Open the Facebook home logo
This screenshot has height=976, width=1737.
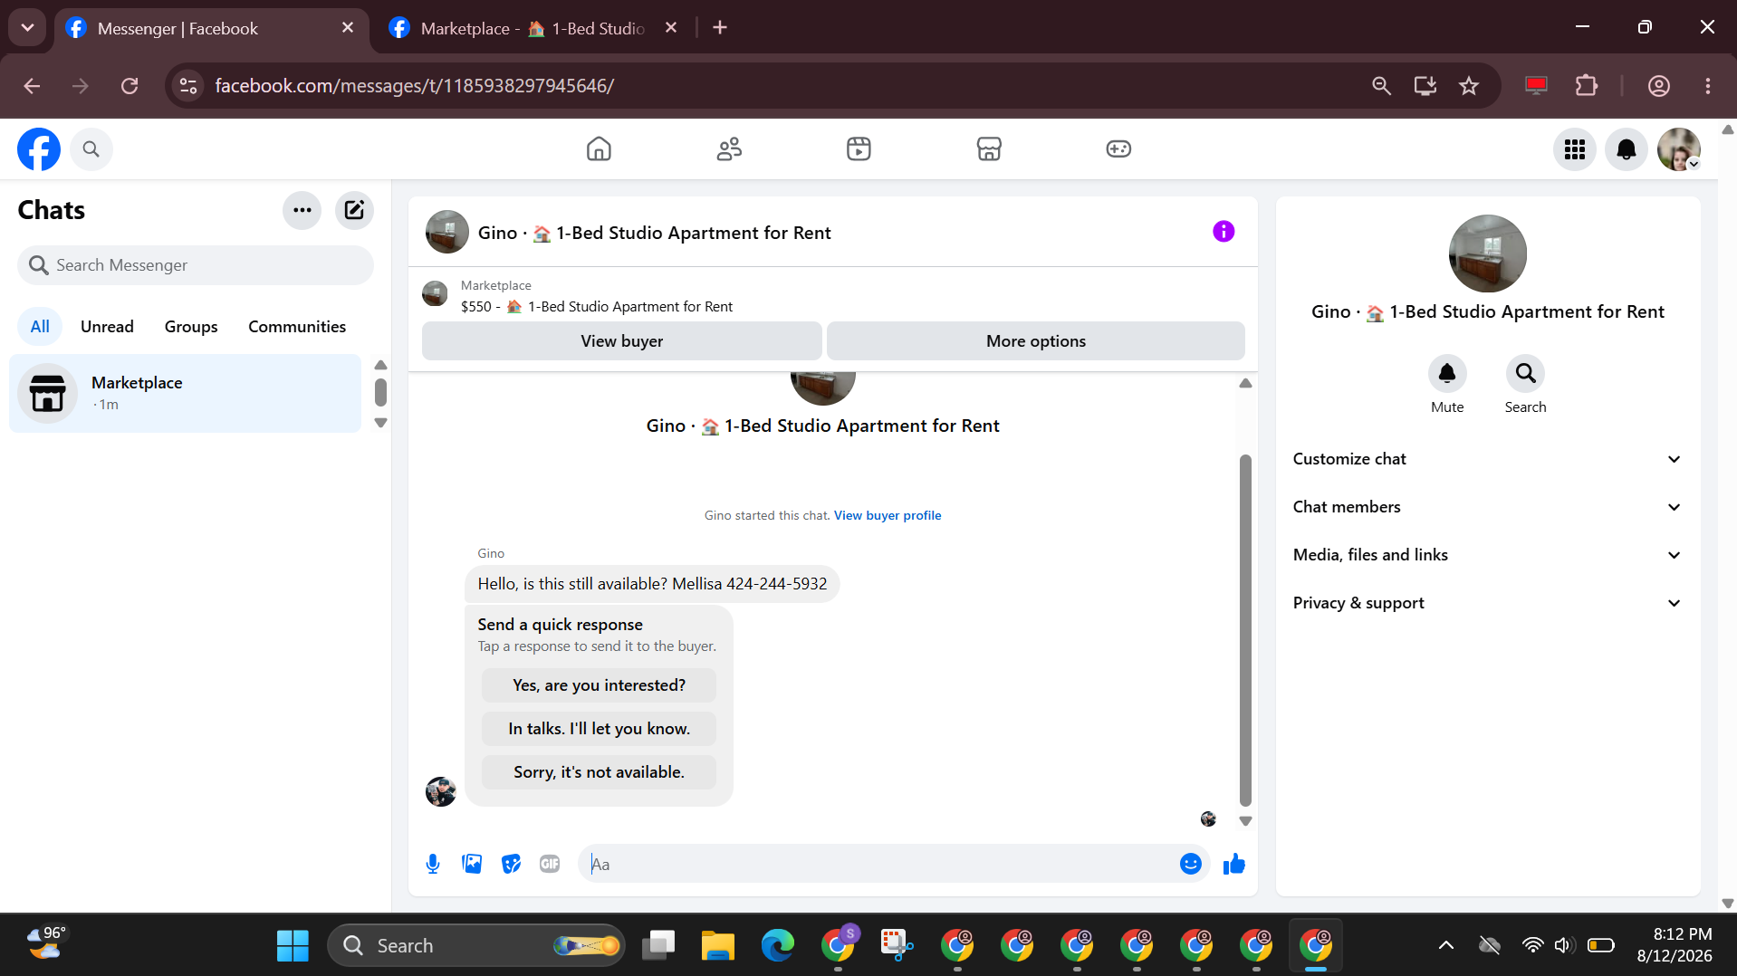(39, 149)
